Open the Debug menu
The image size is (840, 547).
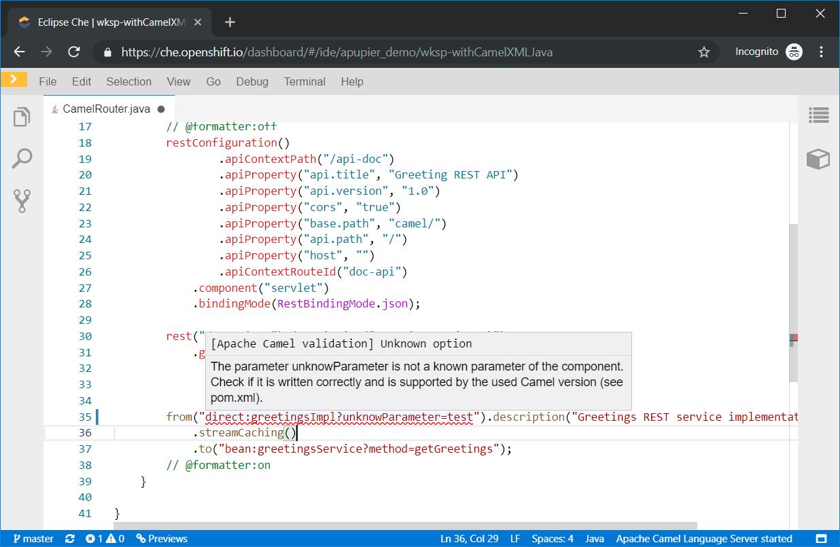point(252,81)
